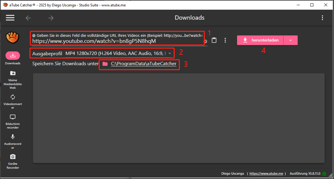
Task: Click the Downloads page title
Action: 189,18
